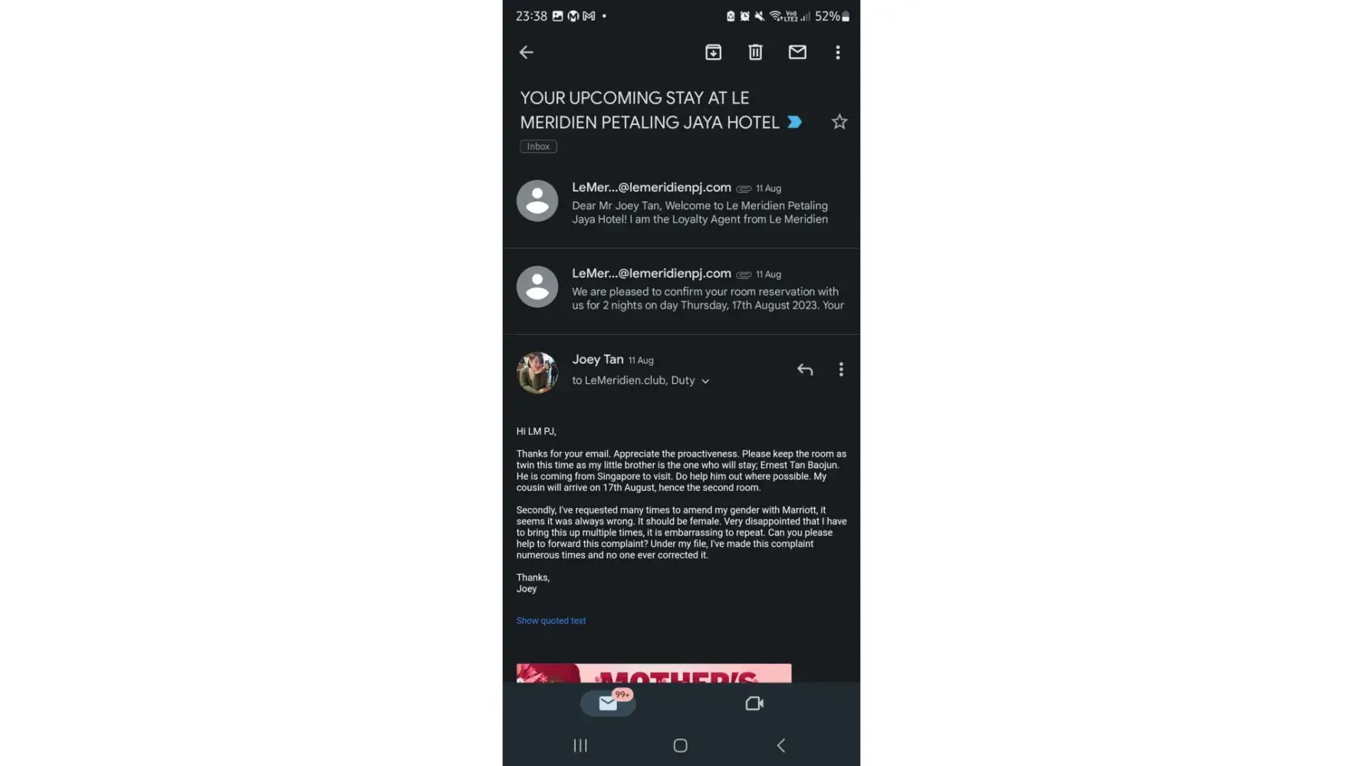Image resolution: width=1363 pixels, height=766 pixels.
Task: Click Show quoted text link
Action: click(x=550, y=620)
